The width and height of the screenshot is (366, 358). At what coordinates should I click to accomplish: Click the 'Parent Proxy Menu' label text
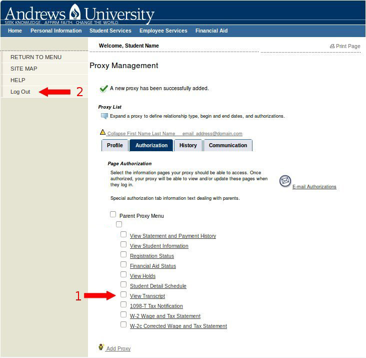pyautogui.click(x=141, y=216)
